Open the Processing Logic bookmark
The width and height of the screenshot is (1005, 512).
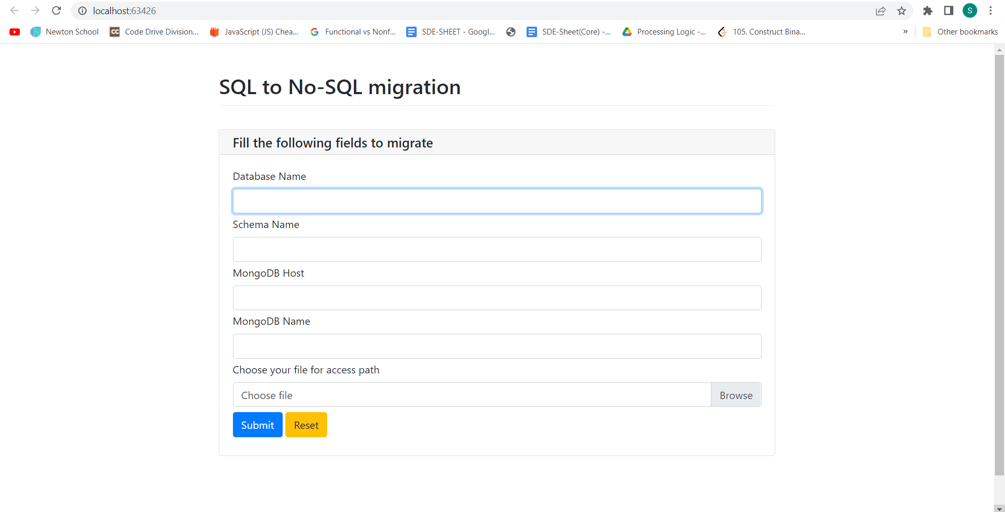[664, 32]
